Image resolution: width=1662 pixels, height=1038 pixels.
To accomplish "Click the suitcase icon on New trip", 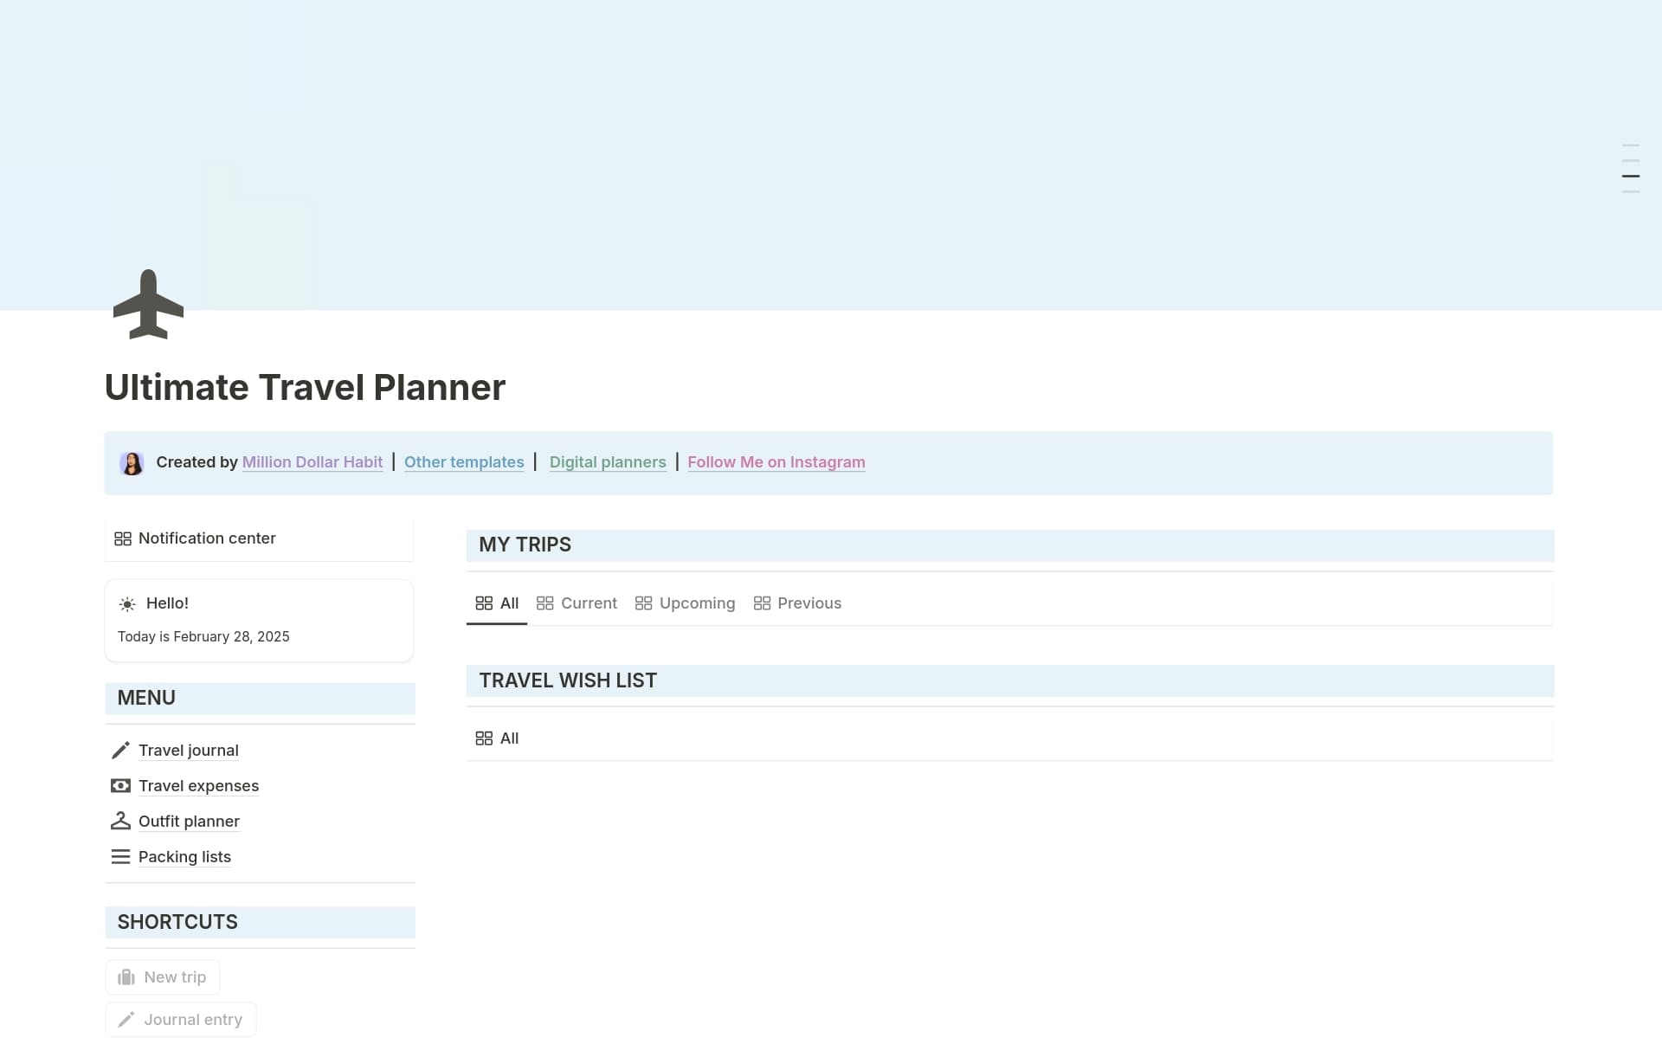I will tap(127, 977).
